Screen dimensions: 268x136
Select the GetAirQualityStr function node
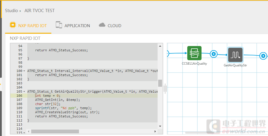pyautogui.click(x=235, y=55)
